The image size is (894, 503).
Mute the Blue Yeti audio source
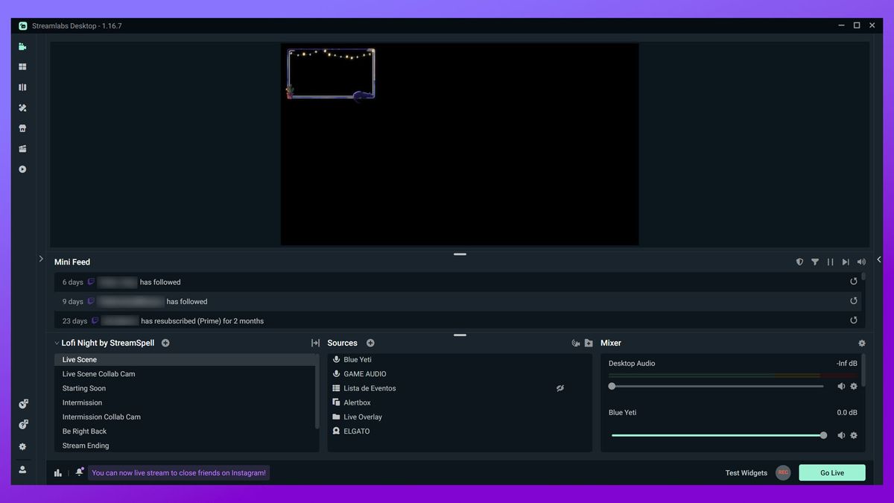(841, 434)
